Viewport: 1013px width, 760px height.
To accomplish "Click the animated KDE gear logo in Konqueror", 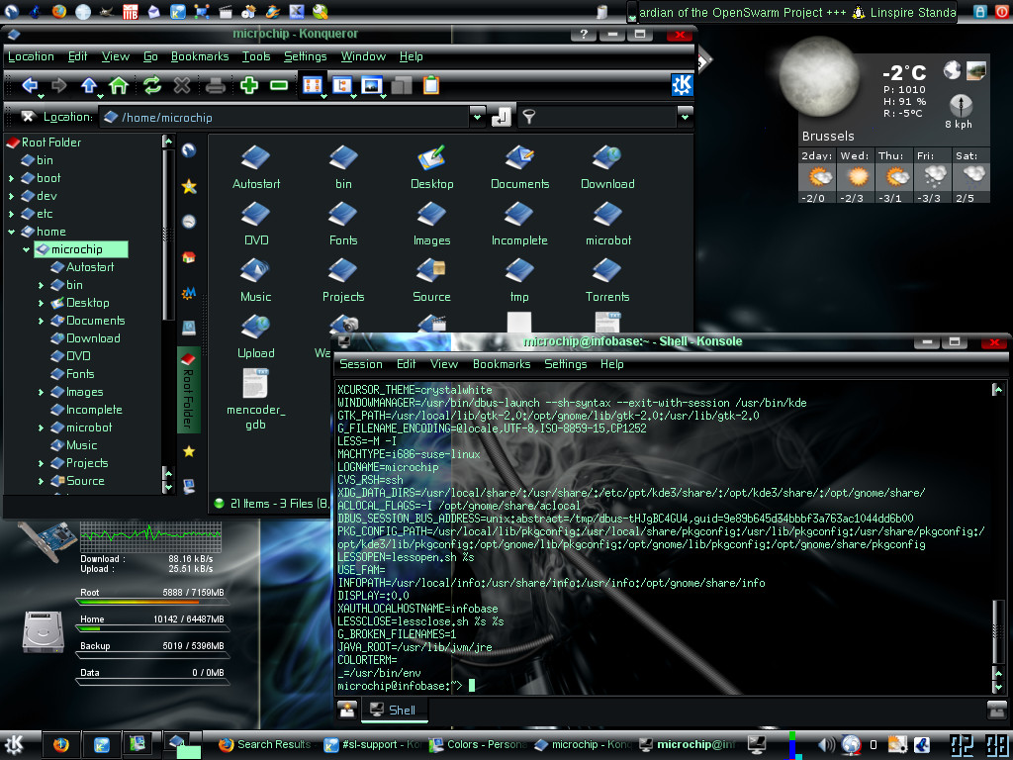I will pyautogui.click(x=682, y=85).
